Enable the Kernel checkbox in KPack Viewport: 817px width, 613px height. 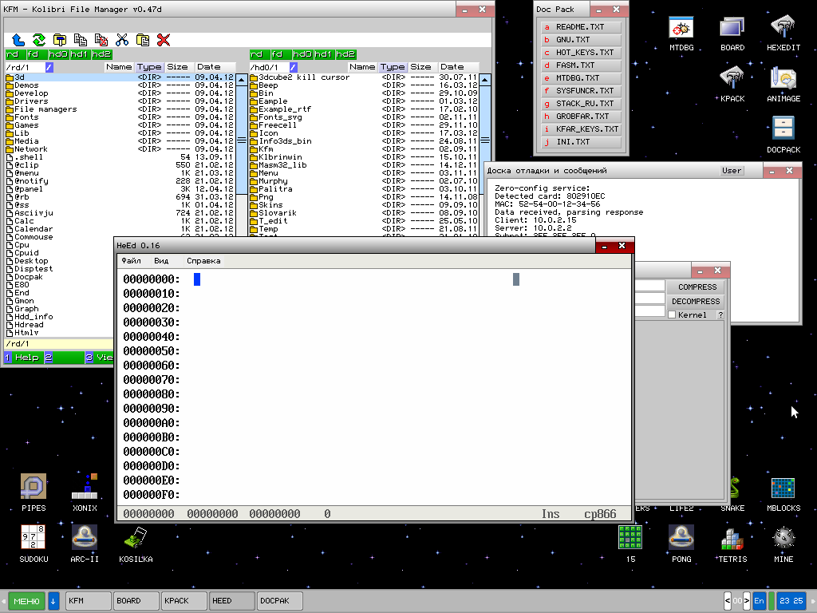672,315
